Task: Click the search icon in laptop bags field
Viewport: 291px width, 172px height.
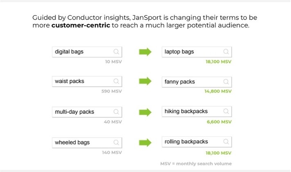Action: [226, 52]
